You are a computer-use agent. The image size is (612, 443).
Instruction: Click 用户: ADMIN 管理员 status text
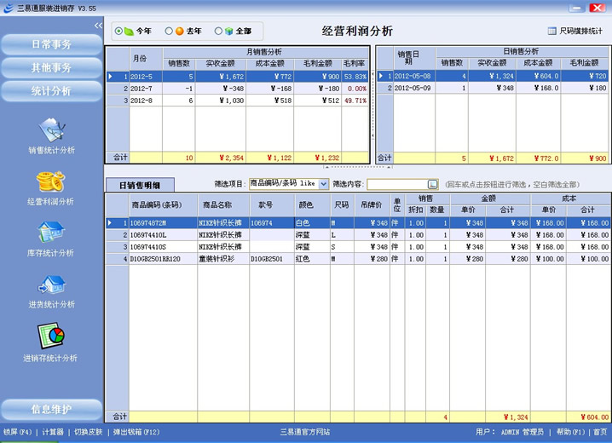510,432
